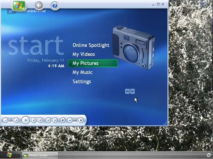The width and height of the screenshot is (213, 159).
Task: Click the Play button
Action: pyautogui.click(x=26, y=120)
